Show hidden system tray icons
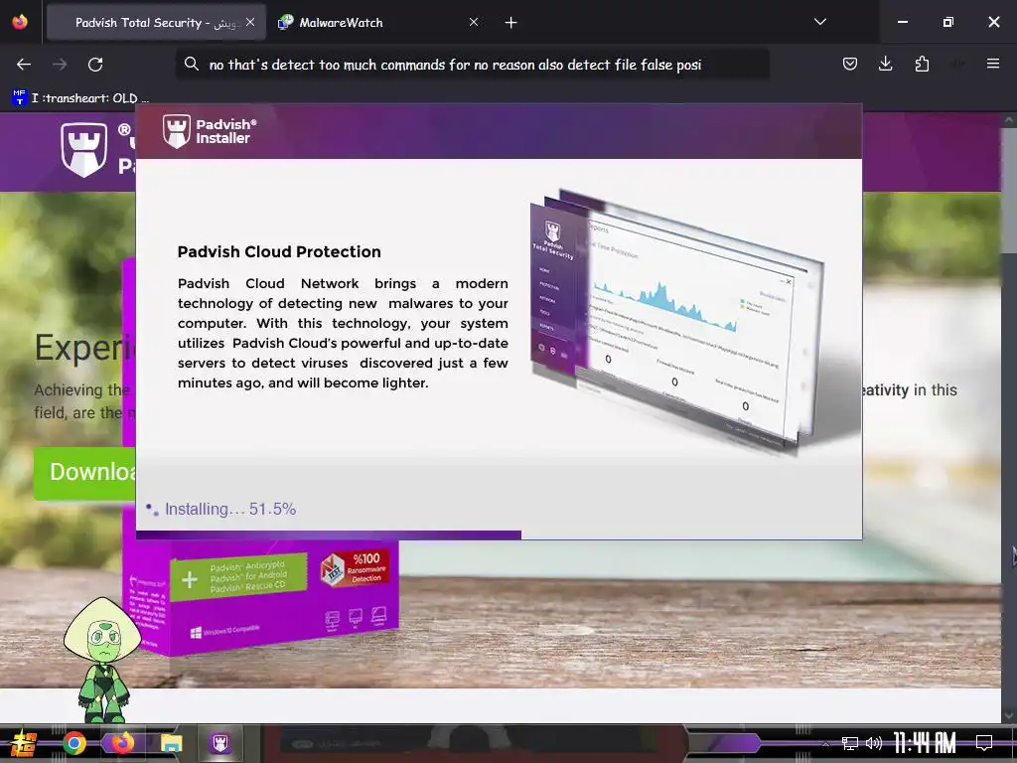Screen dimensions: 1017x763 [x=825, y=743]
